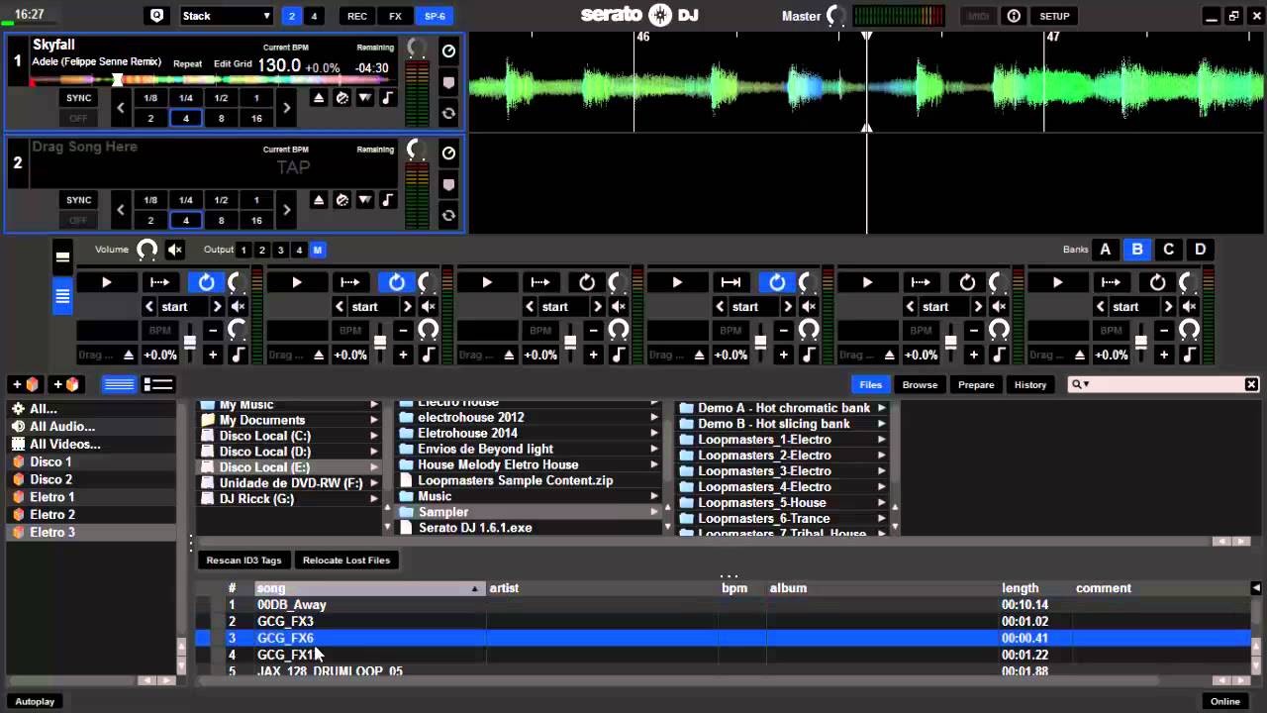Screen dimensions: 1267x713
Task: Click trigger mode icon in first sample slot
Action: click(158, 282)
